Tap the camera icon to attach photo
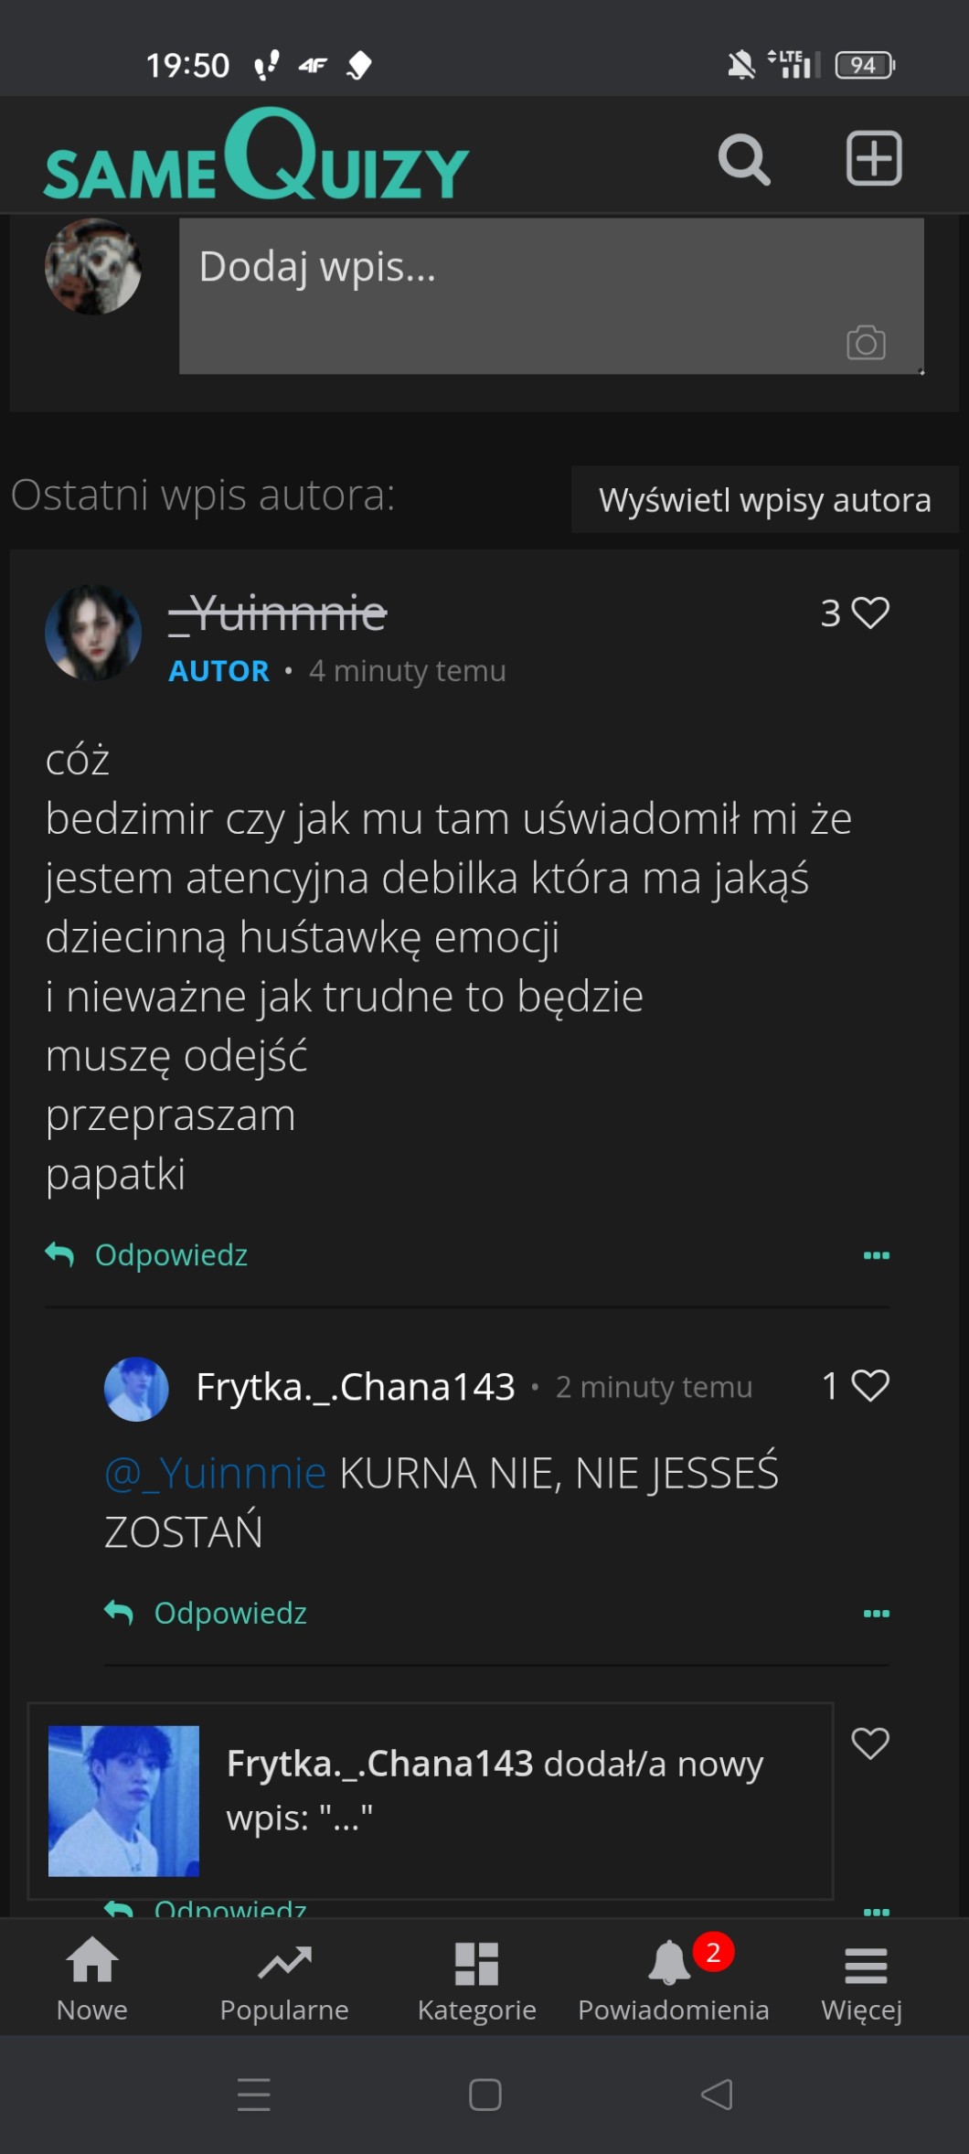 (x=866, y=343)
